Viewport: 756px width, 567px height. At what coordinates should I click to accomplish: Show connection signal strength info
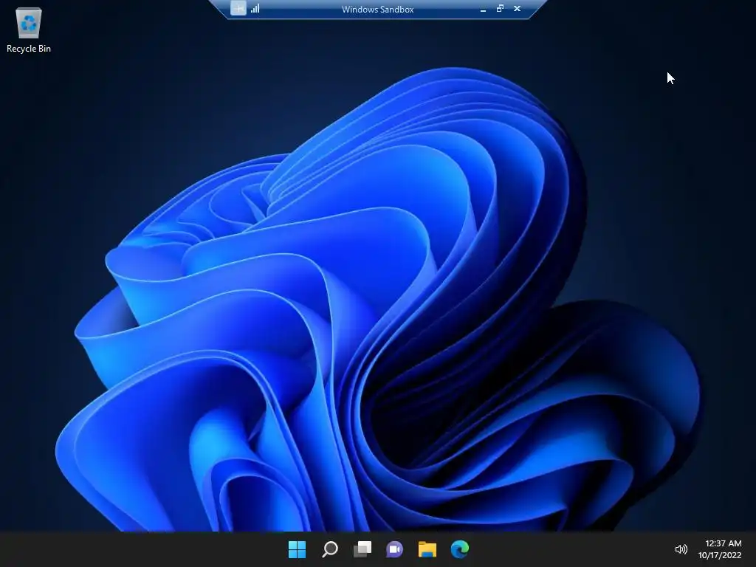tap(255, 8)
